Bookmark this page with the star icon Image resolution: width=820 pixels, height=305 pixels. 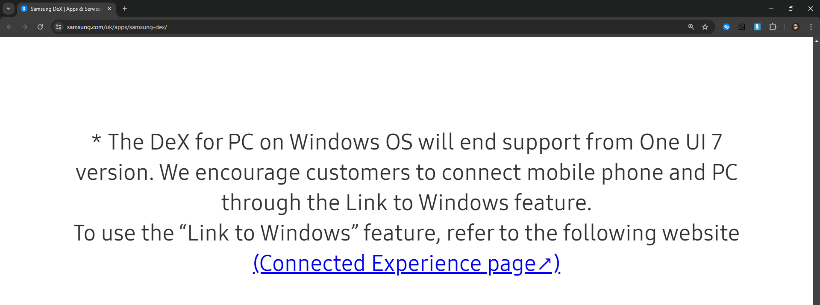click(x=705, y=27)
